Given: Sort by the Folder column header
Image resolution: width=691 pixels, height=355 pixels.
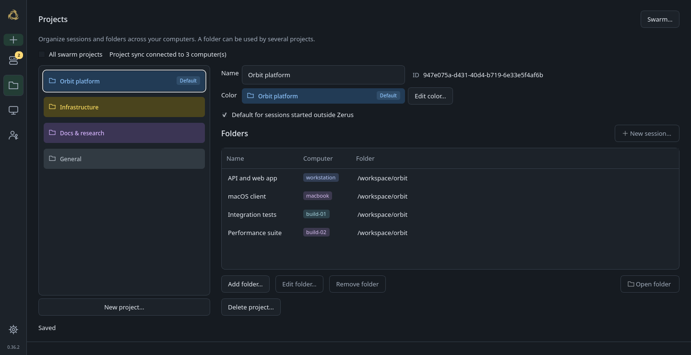Looking at the screenshot, I should (365, 158).
